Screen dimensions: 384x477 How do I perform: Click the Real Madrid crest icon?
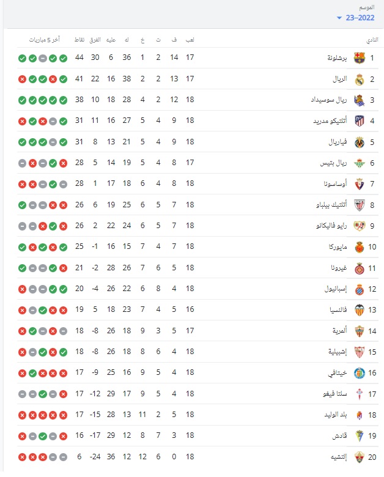[360, 79]
